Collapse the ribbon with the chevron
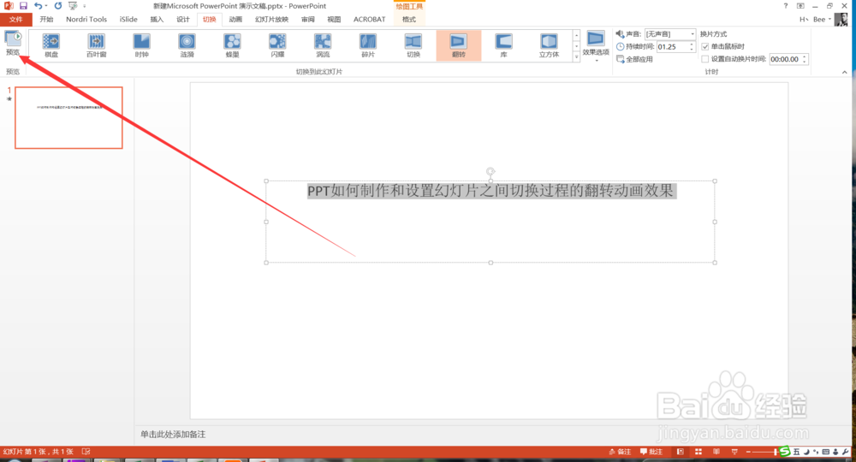This screenshot has width=856, height=462. click(x=844, y=72)
